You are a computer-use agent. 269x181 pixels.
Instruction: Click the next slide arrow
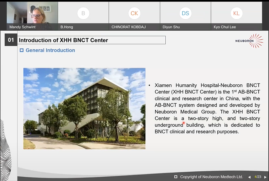point(265,177)
